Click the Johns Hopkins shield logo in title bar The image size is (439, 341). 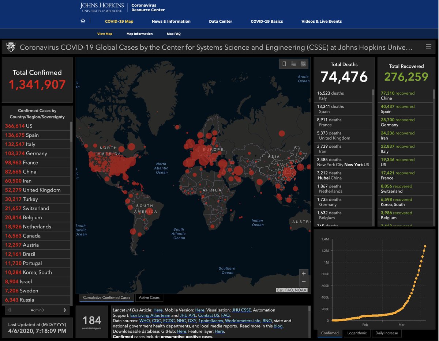[x=10, y=47]
